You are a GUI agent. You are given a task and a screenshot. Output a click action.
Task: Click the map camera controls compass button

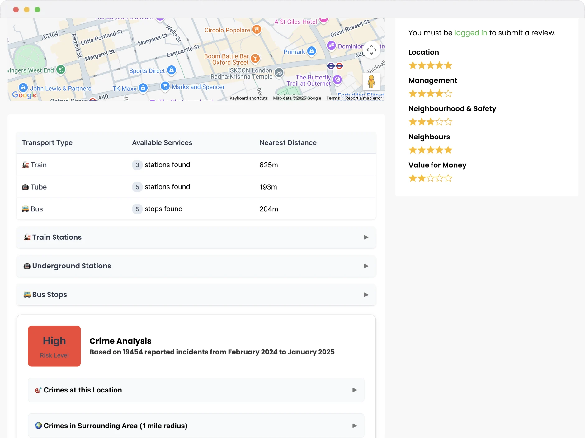tap(371, 50)
